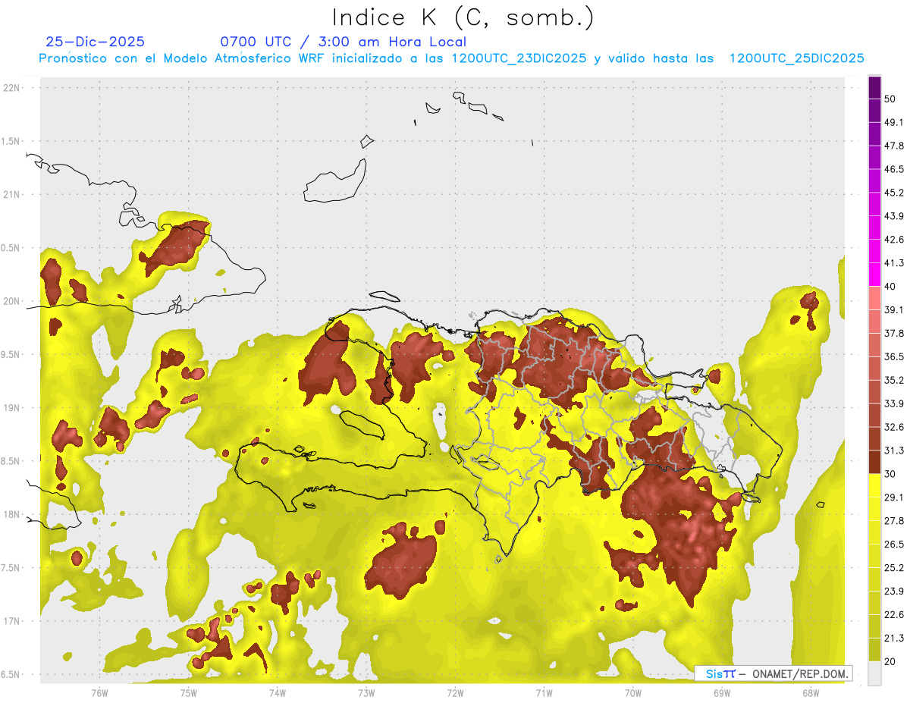Screen dimensions: 910x703
Task: Click the colorbar value 47.8
Action: 893,146
